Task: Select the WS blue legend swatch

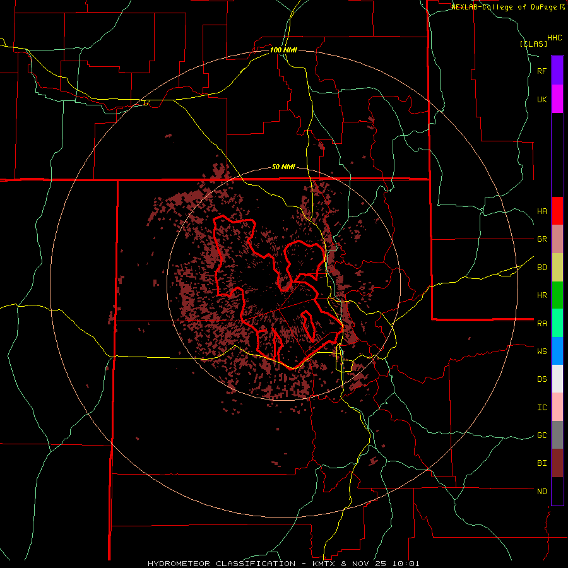Action: (x=557, y=351)
